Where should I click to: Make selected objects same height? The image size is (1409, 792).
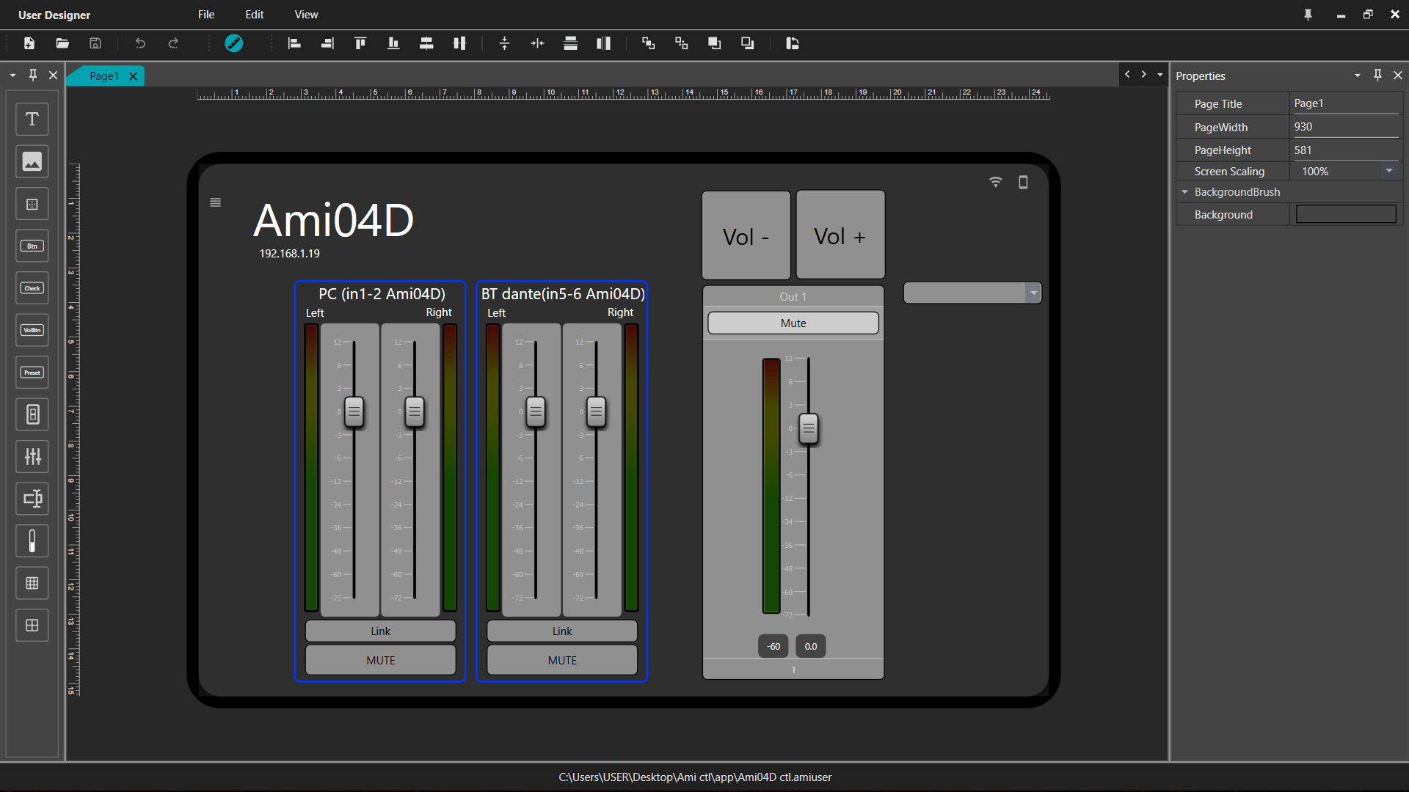click(x=570, y=43)
